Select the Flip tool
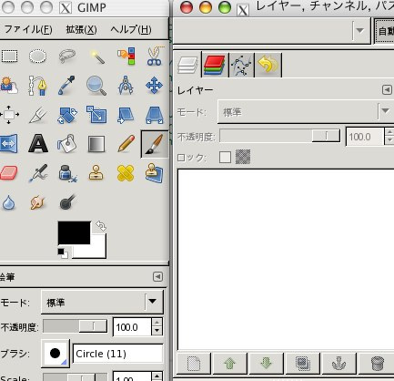The width and height of the screenshot is (394, 381). 8,144
